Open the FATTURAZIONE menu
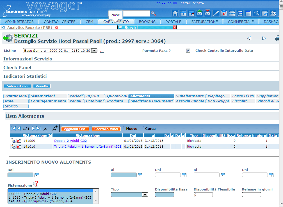Screen dimensions: 283x207 [204, 22]
